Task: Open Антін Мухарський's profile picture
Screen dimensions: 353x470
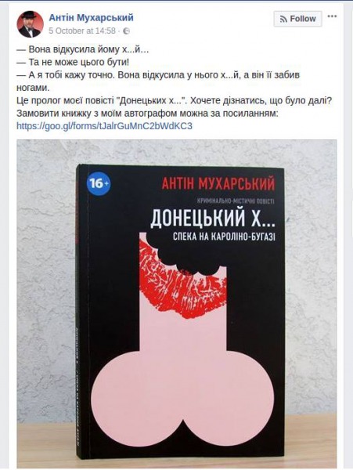Action: [x=30, y=24]
